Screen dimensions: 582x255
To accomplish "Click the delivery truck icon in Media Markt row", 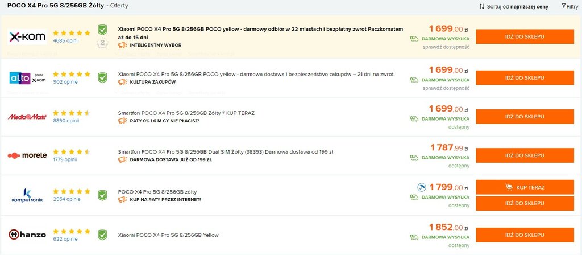I will tap(414, 119).
